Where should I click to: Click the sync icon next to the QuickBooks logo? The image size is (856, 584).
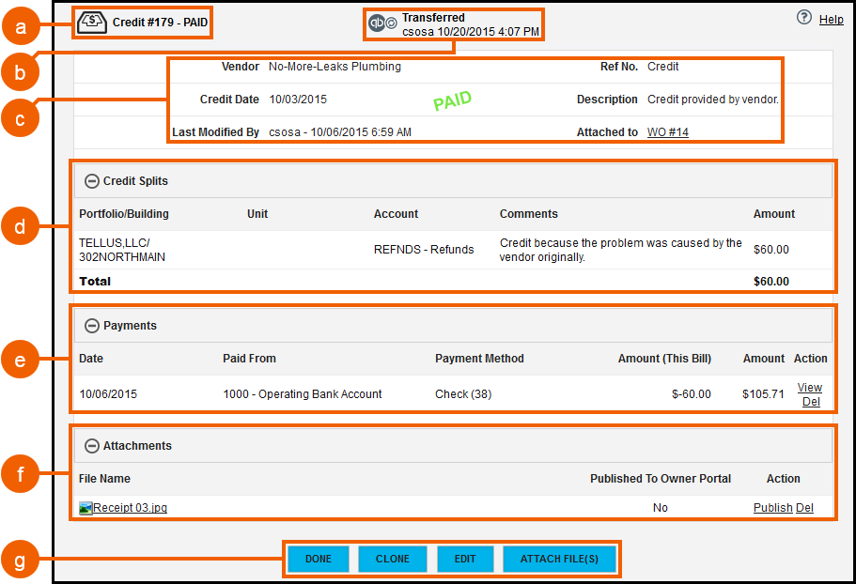390,23
